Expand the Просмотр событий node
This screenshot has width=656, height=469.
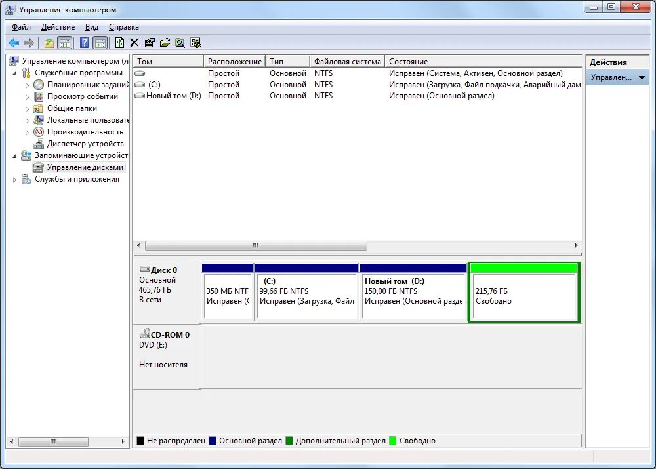[27, 96]
